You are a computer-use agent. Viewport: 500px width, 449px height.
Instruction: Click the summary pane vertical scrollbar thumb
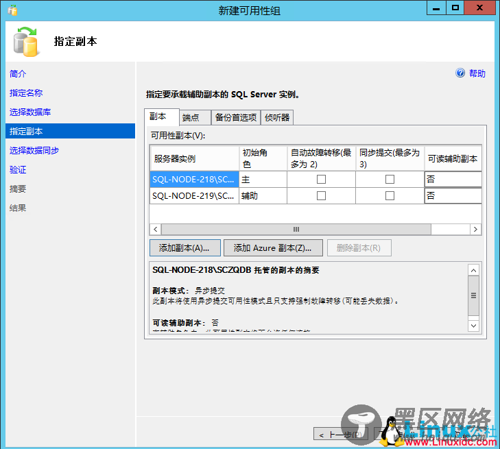coord(473,295)
